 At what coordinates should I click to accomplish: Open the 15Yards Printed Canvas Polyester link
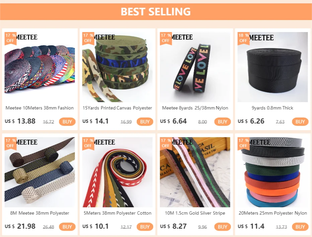[117, 108]
